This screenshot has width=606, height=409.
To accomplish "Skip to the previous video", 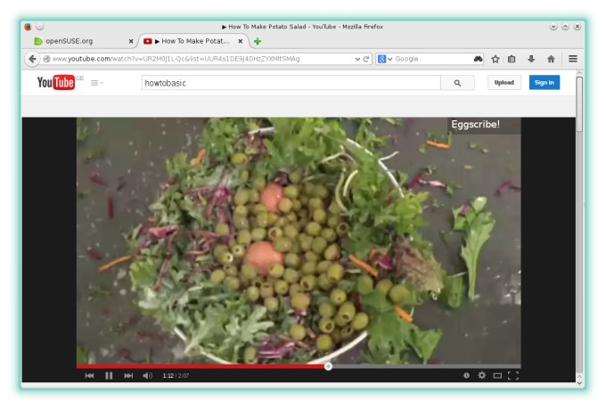I will [x=89, y=375].
